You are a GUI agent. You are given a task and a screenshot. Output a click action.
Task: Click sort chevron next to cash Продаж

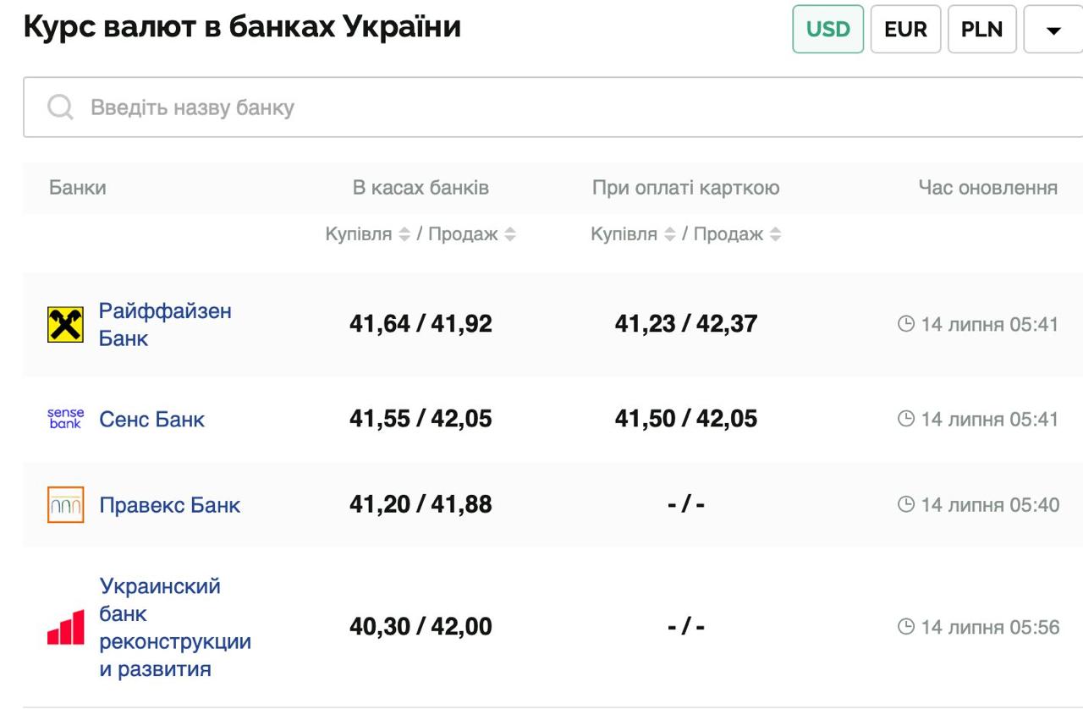(x=510, y=234)
